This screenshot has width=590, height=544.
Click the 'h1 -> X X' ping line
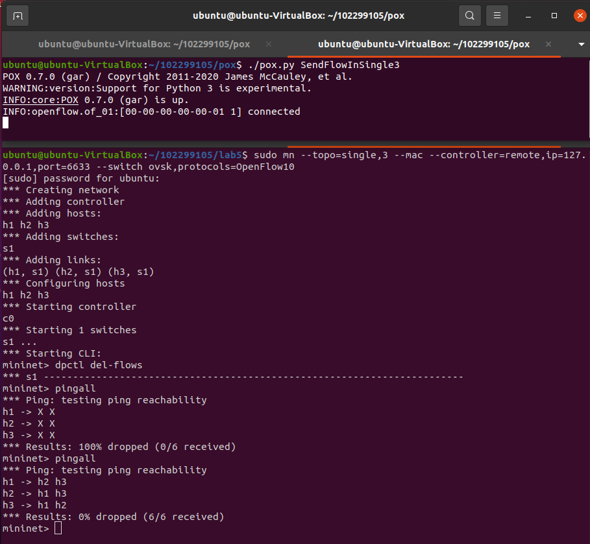click(29, 412)
